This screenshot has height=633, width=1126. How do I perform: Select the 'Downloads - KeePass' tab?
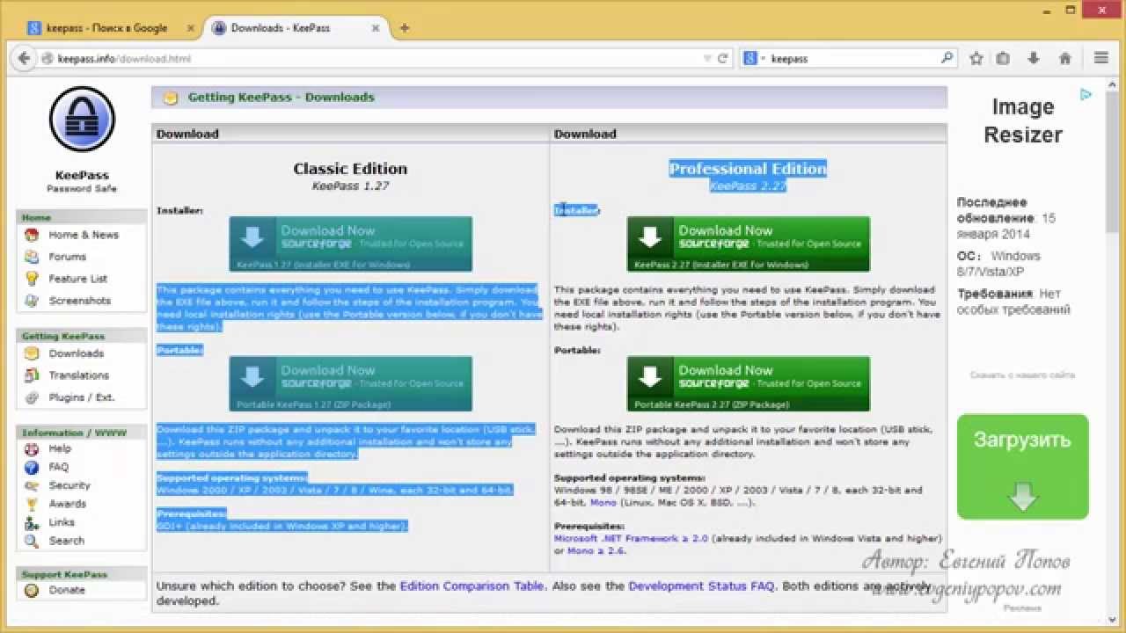click(281, 28)
